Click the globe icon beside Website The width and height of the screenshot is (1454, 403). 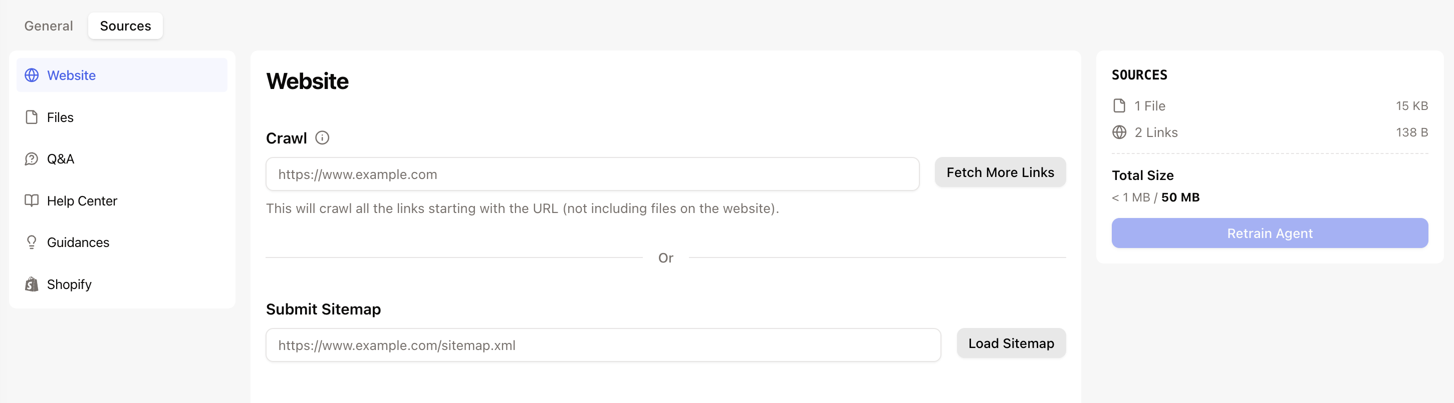click(x=32, y=75)
